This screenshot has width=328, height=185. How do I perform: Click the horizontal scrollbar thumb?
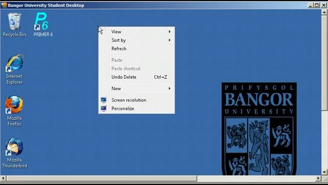coord(101,178)
